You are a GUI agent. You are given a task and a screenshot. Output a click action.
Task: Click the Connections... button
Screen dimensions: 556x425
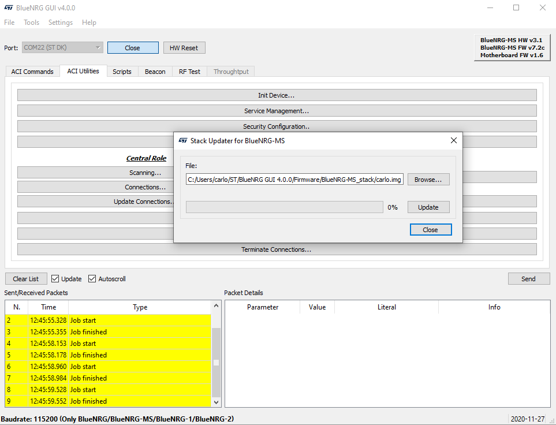pyautogui.click(x=95, y=187)
